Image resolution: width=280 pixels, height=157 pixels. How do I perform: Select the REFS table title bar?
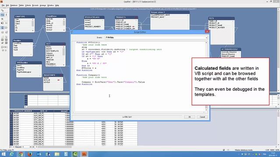(x=221, y=18)
